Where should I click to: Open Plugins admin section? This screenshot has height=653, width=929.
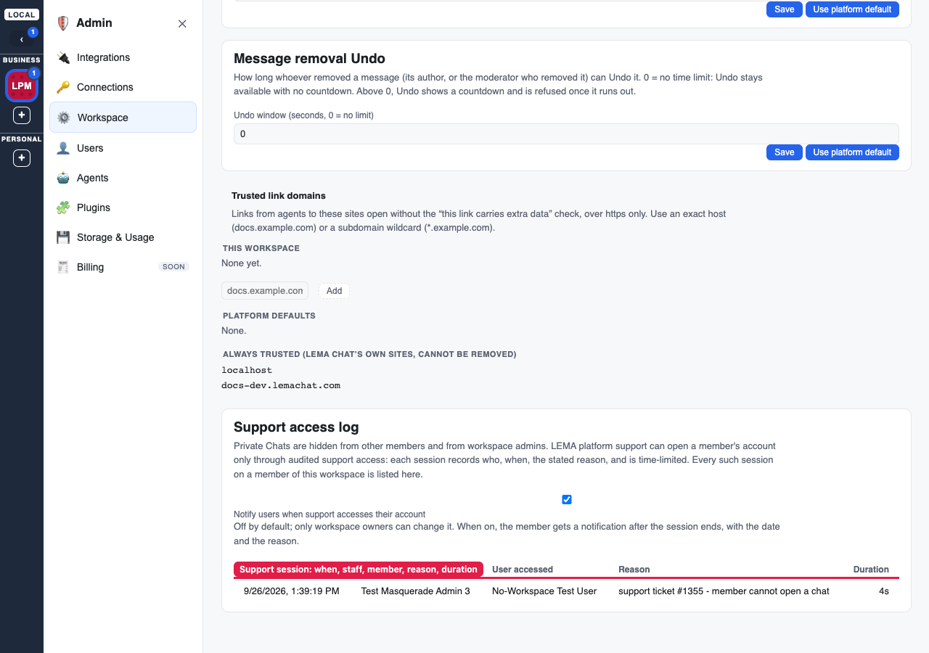pos(123,208)
